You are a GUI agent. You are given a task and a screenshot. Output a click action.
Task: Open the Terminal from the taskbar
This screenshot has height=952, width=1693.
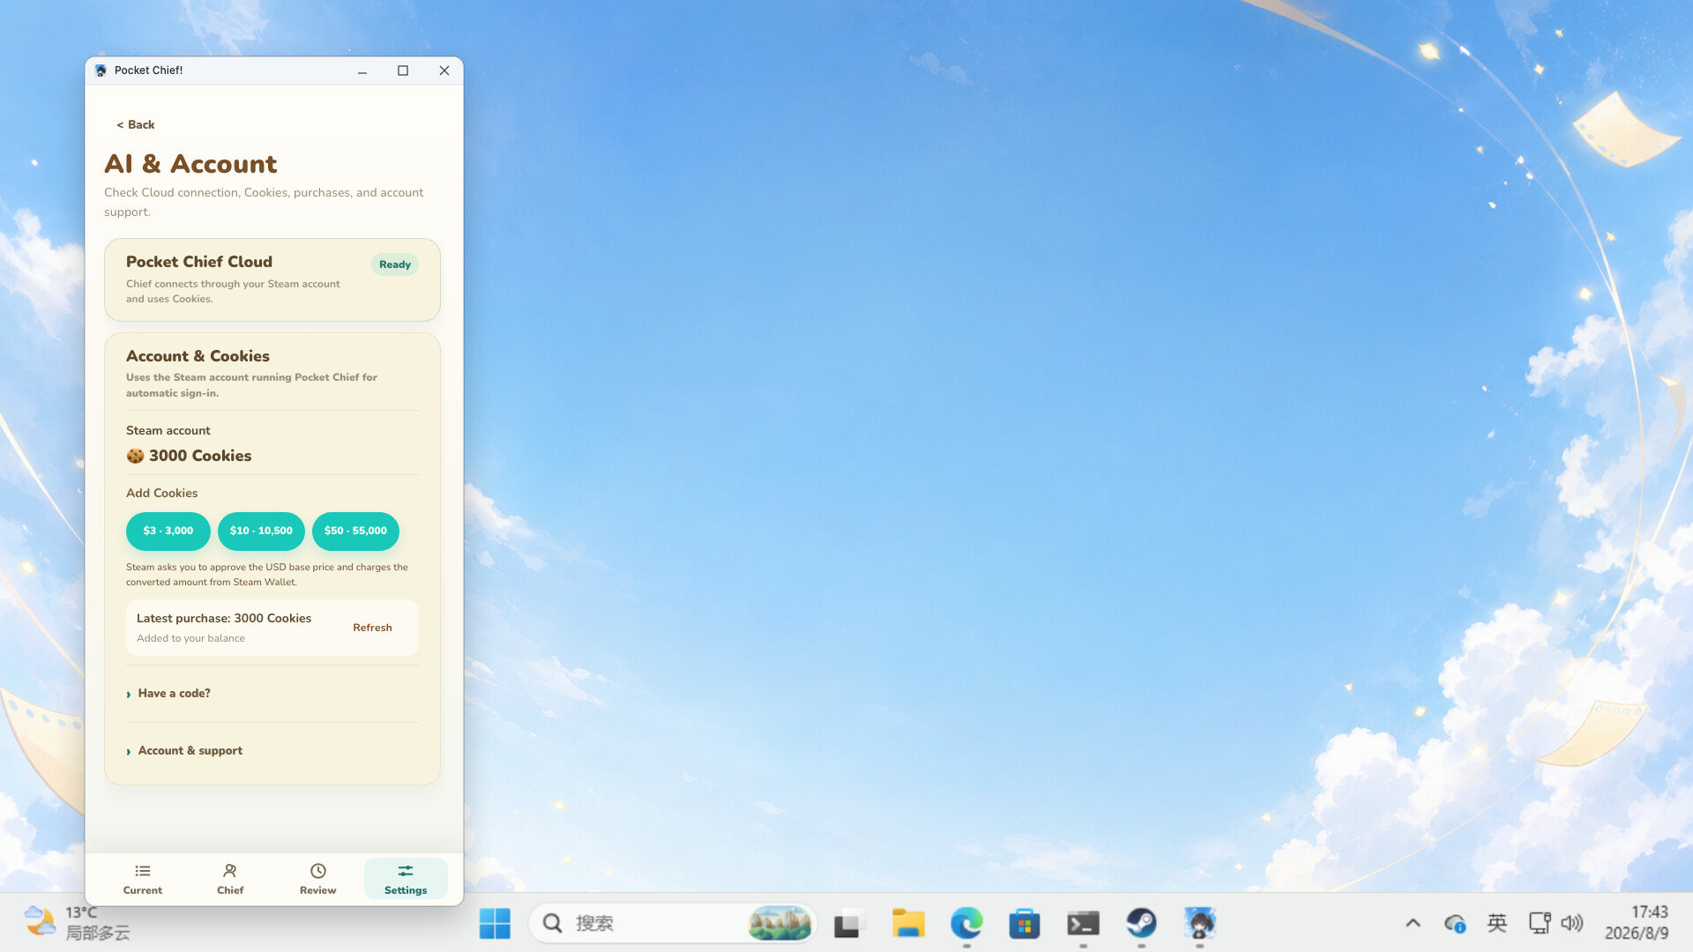point(1083,923)
